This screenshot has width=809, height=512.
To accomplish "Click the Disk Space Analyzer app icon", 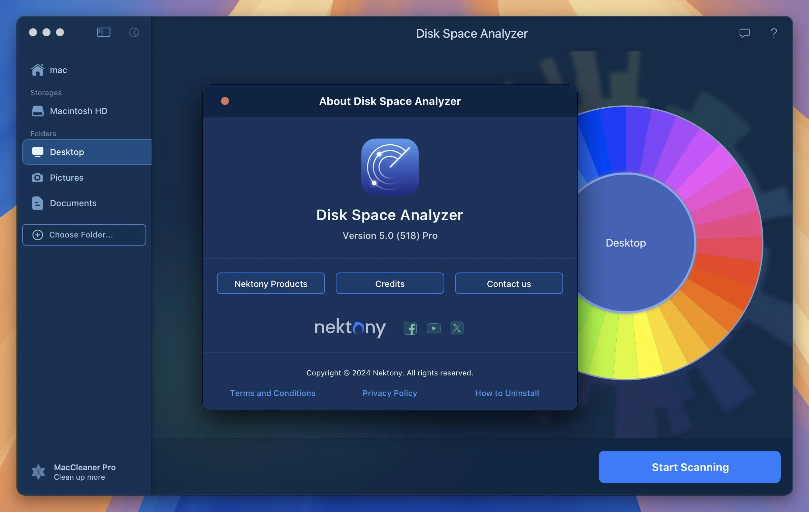I will (390, 167).
